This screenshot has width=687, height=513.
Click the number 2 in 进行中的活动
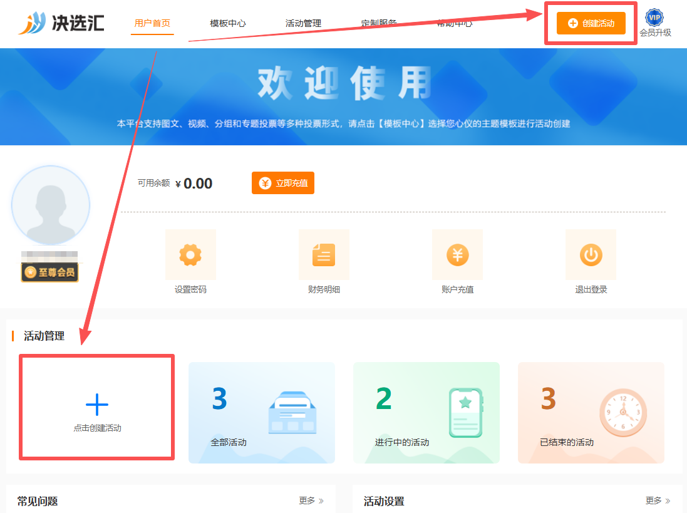tap(384, 398)
